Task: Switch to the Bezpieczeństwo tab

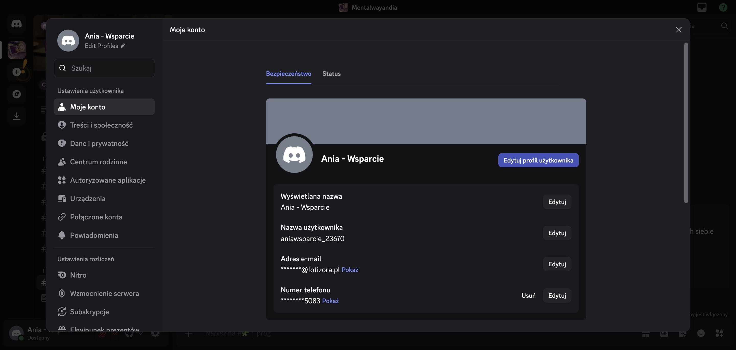Action: coord(289,73)
